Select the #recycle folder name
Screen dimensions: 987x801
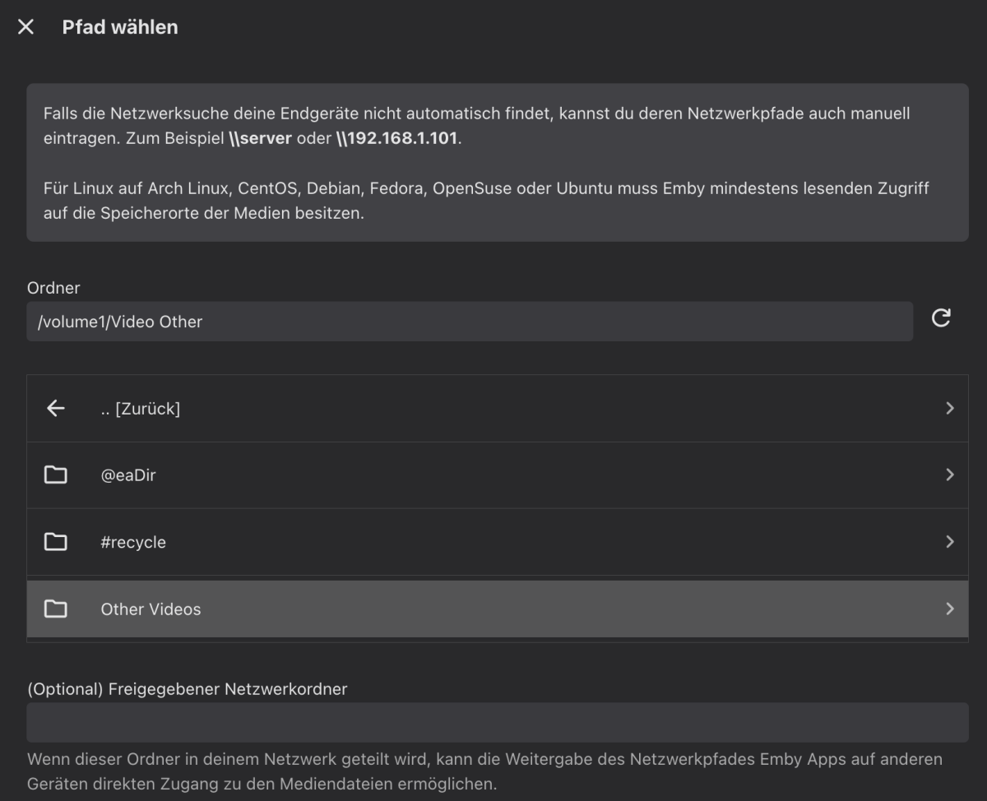click(133, 543)
